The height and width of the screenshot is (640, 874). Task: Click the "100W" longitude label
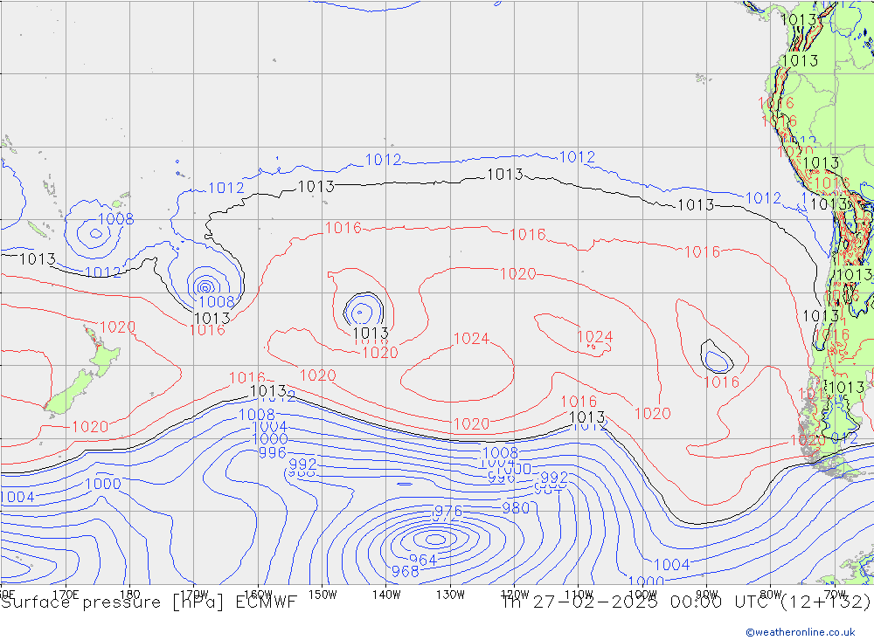pyautogui.click(x=642, y=595)
